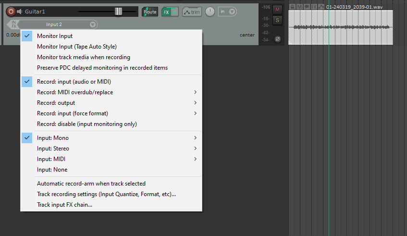Open Track recording settings menu item
The image size is (407, 236).
[x=106, y=194]
